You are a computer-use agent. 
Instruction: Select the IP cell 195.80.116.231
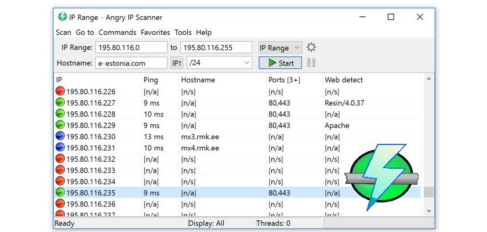(x=90, y=148)
